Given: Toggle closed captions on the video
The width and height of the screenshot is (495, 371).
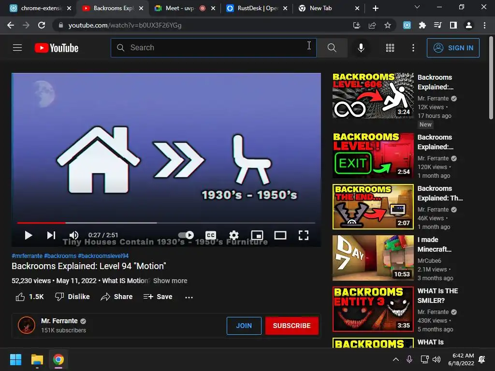Looking at the screenshot, I should (211, 235).
